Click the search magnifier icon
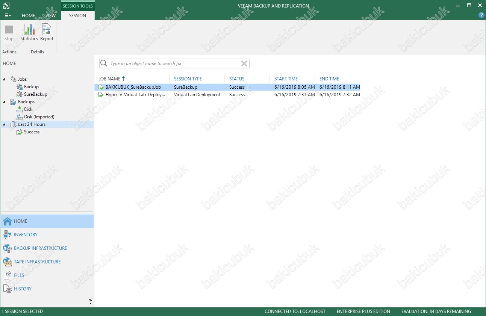The height and width of the screenshot is (316, 486). point(104,64)
